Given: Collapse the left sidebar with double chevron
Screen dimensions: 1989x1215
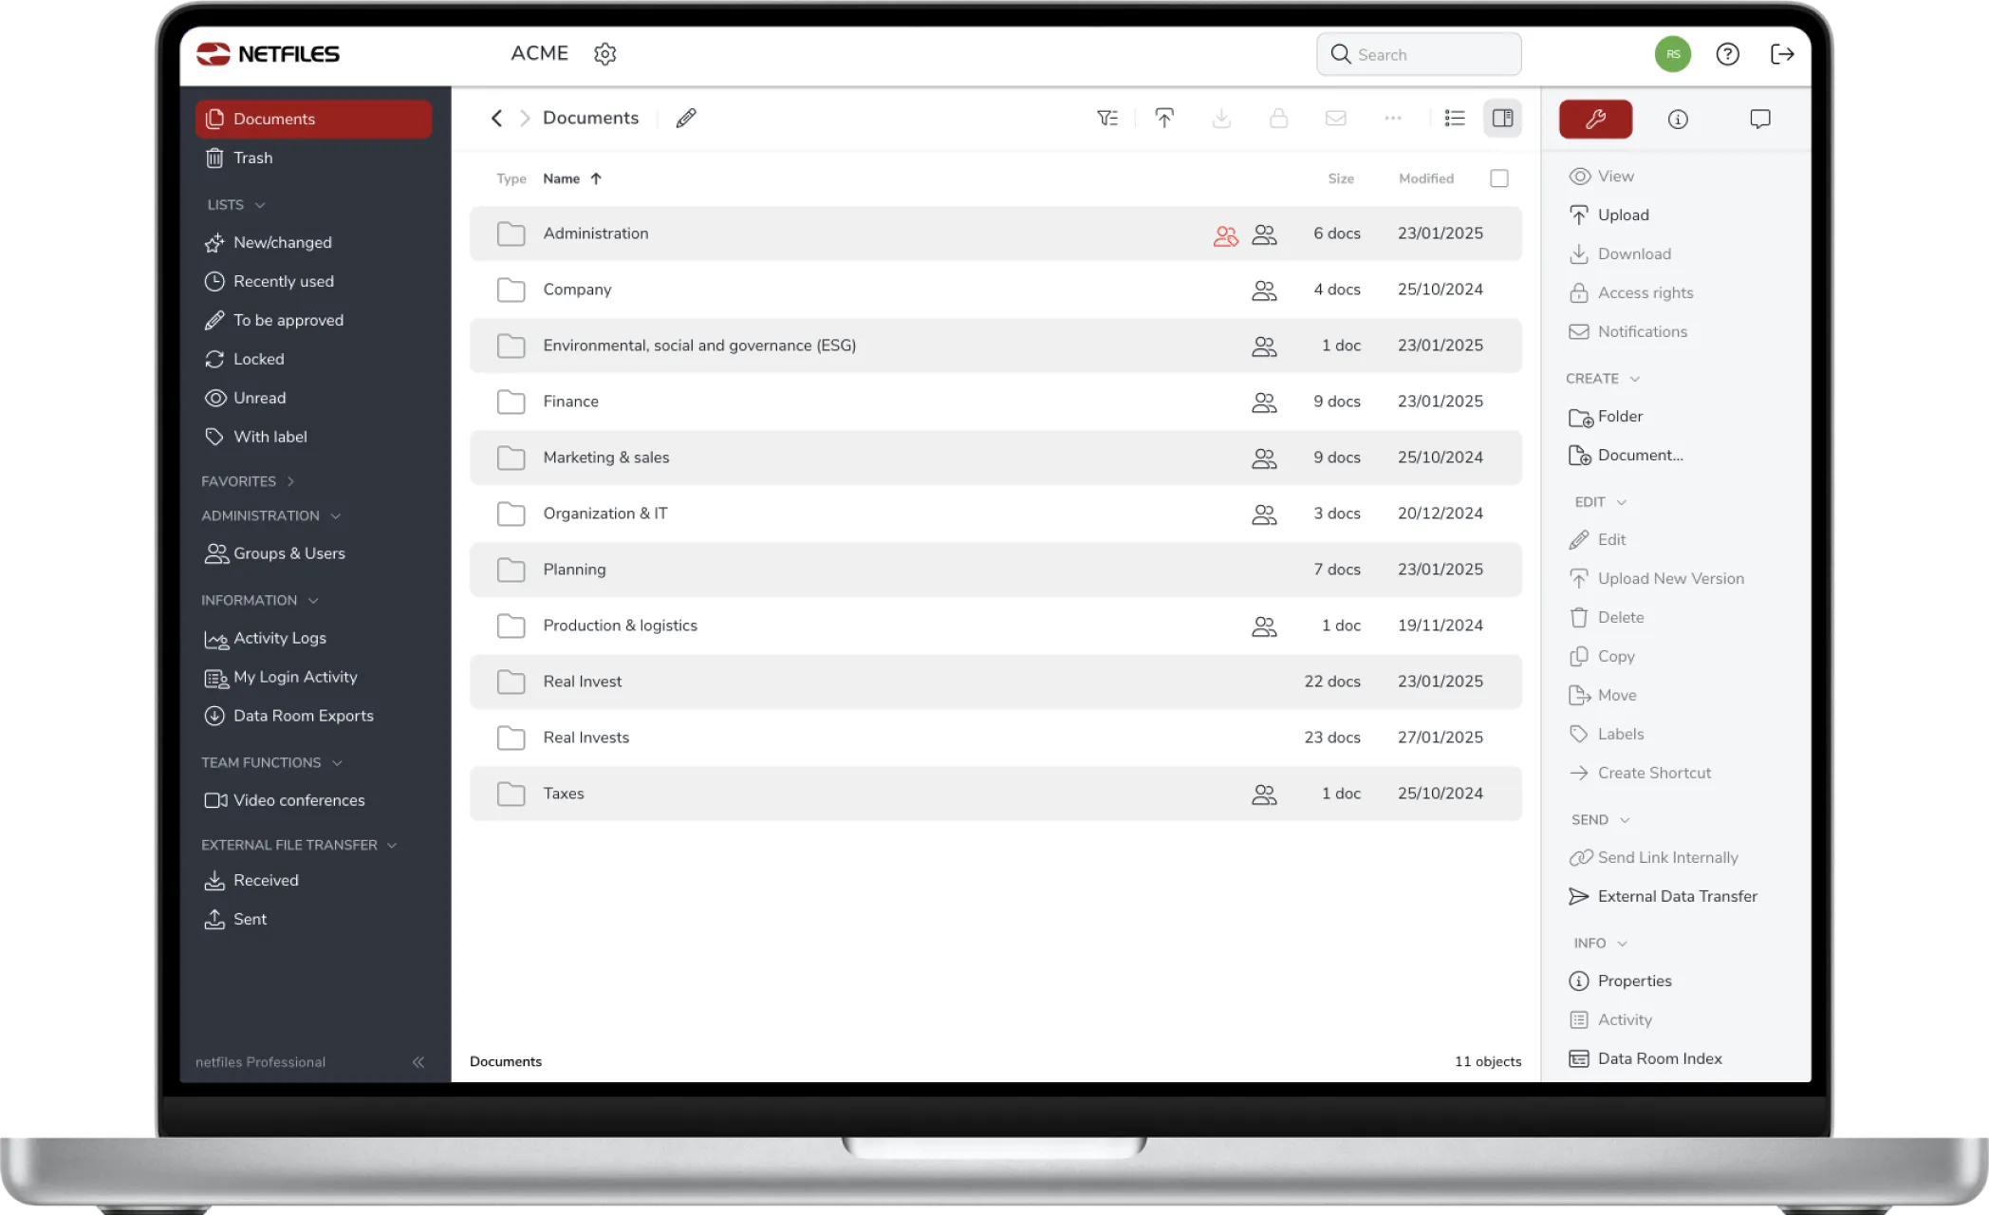Looking at the screenshot, I should (x=418, y=1062).
